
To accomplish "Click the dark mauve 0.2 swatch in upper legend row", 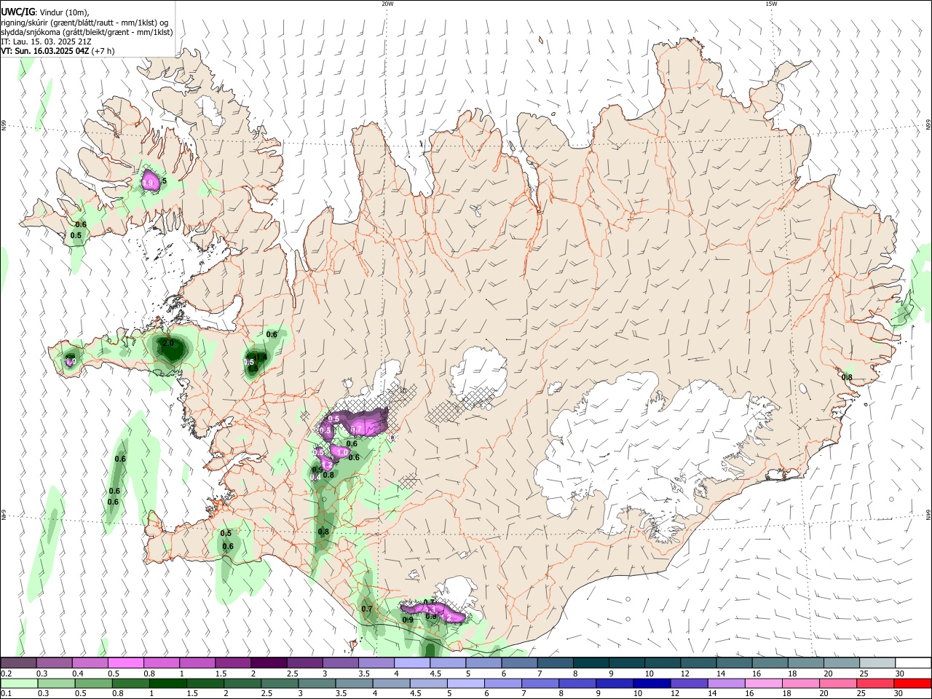I will tap(18, 663).
